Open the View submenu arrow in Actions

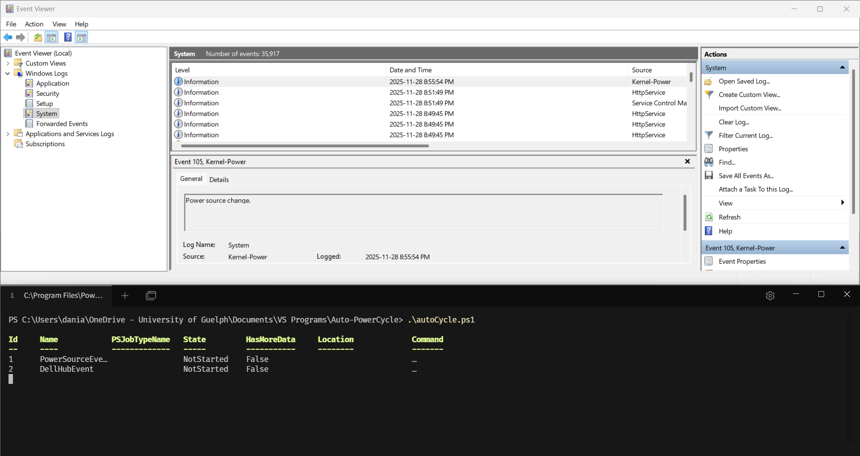843,203
